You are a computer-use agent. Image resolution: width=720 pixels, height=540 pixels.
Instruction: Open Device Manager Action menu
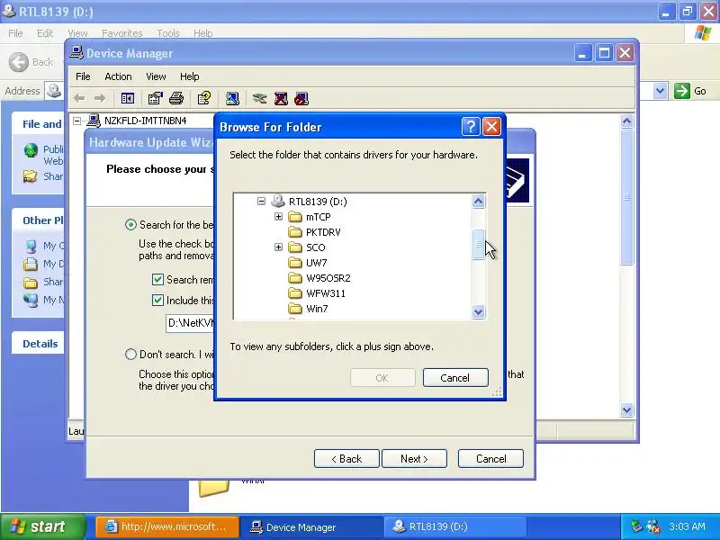pos(118,76)
